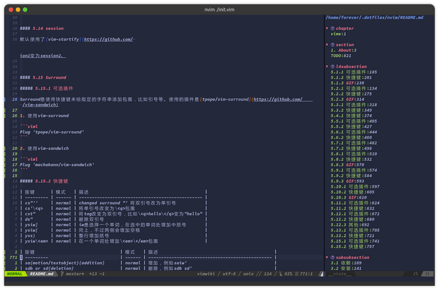
Task: Jump to tag 3.1 依赖:109
Action: point(346,263)
